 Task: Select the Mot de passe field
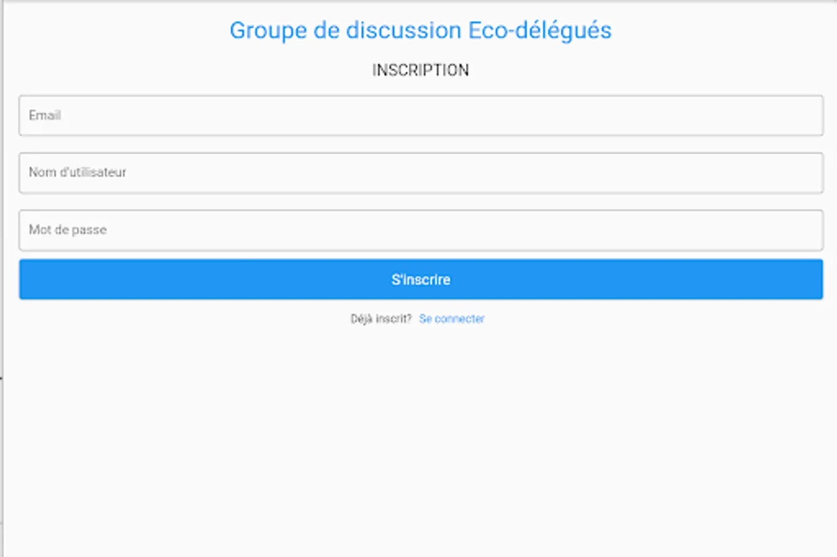[x=421, y=230]
